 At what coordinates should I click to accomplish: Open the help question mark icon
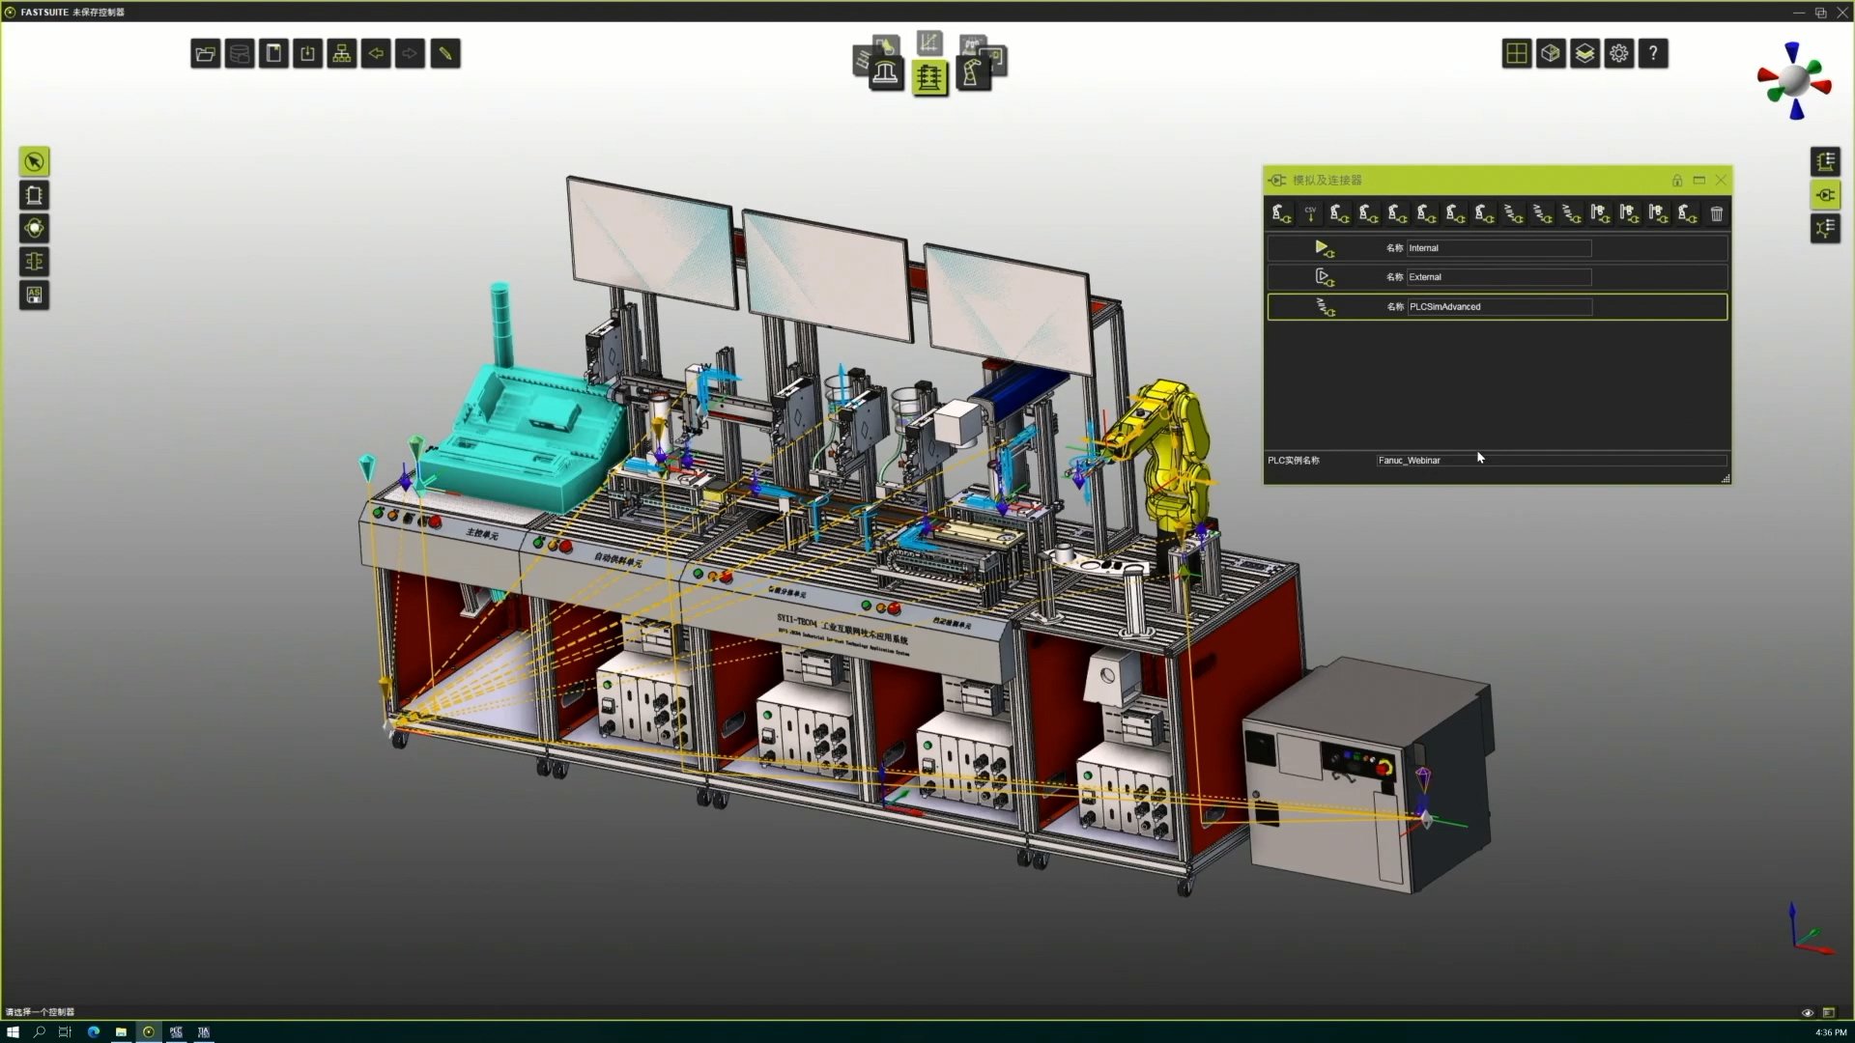pos(1653,54)
